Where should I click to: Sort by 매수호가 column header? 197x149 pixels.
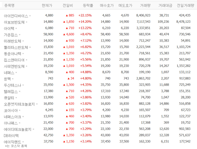[107, 5]
